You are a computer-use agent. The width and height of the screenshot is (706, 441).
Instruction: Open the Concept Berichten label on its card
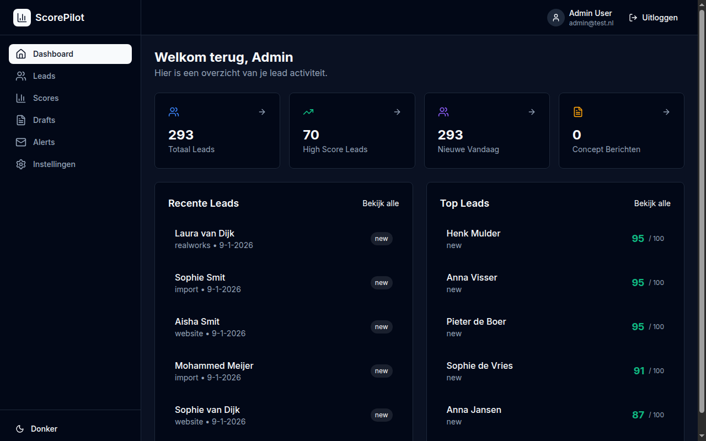click(x=606, y=149)
